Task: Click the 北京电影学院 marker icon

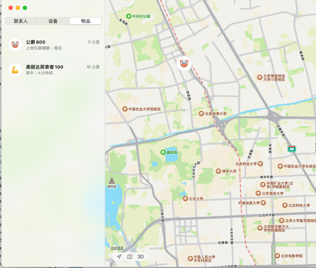Action: coord(277,256)
